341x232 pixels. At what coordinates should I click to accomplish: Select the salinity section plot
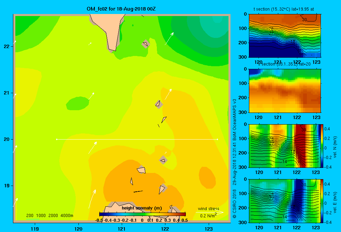pyautogui.click(x=285, y=91)
